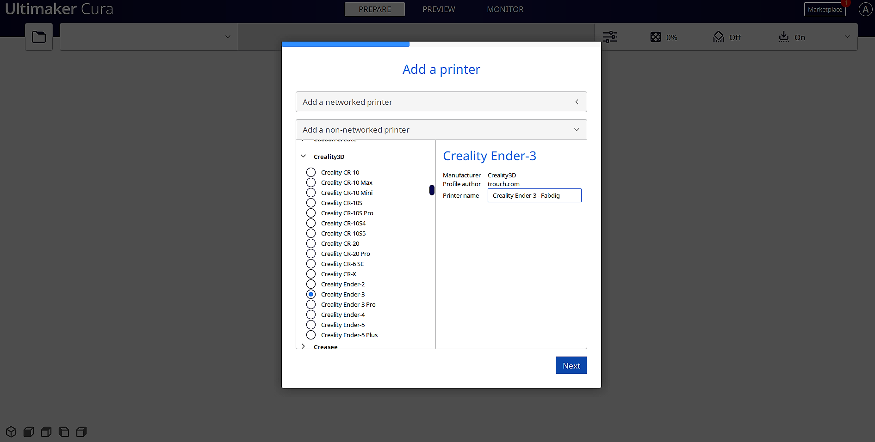Expand the Creasee manufacturer group
Screen dimensions: 875x442
tap(304, 346)
